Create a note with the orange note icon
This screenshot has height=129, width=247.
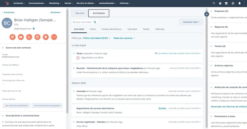(x=13, y=37)
